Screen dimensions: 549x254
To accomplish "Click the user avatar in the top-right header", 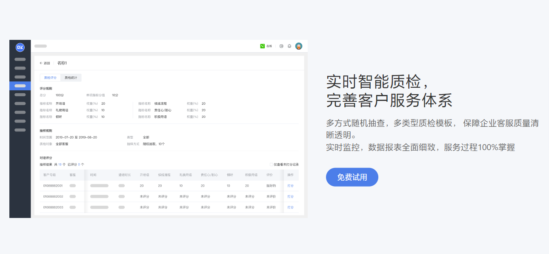I will (x=299, y=46).
